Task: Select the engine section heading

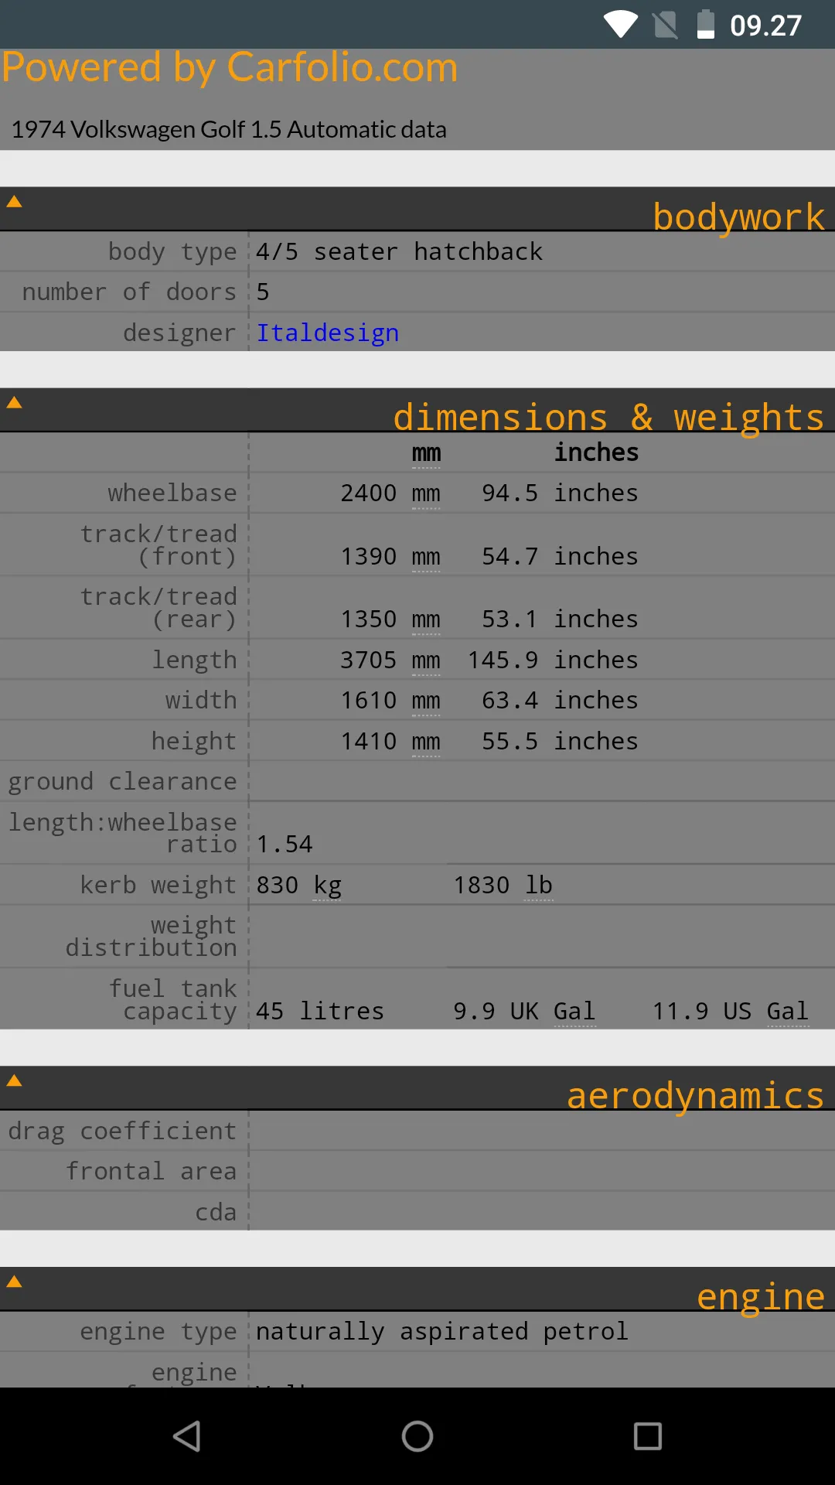Action: pos(761,1297)
